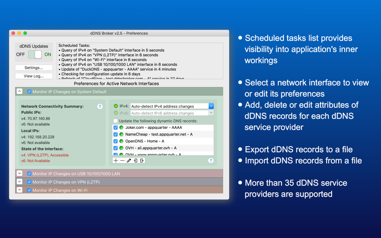Expand the USB 10/100/1000 LAN section

pos(20,173)
